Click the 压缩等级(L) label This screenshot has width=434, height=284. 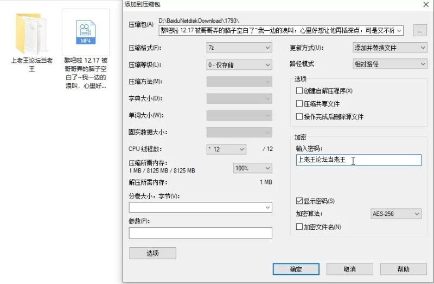point(145,65)
